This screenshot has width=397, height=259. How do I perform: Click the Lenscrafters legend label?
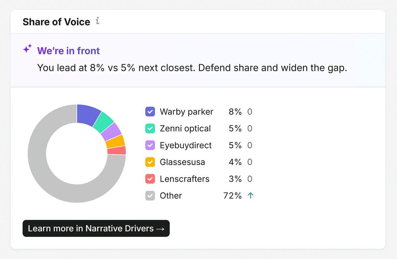coord(185,179)
